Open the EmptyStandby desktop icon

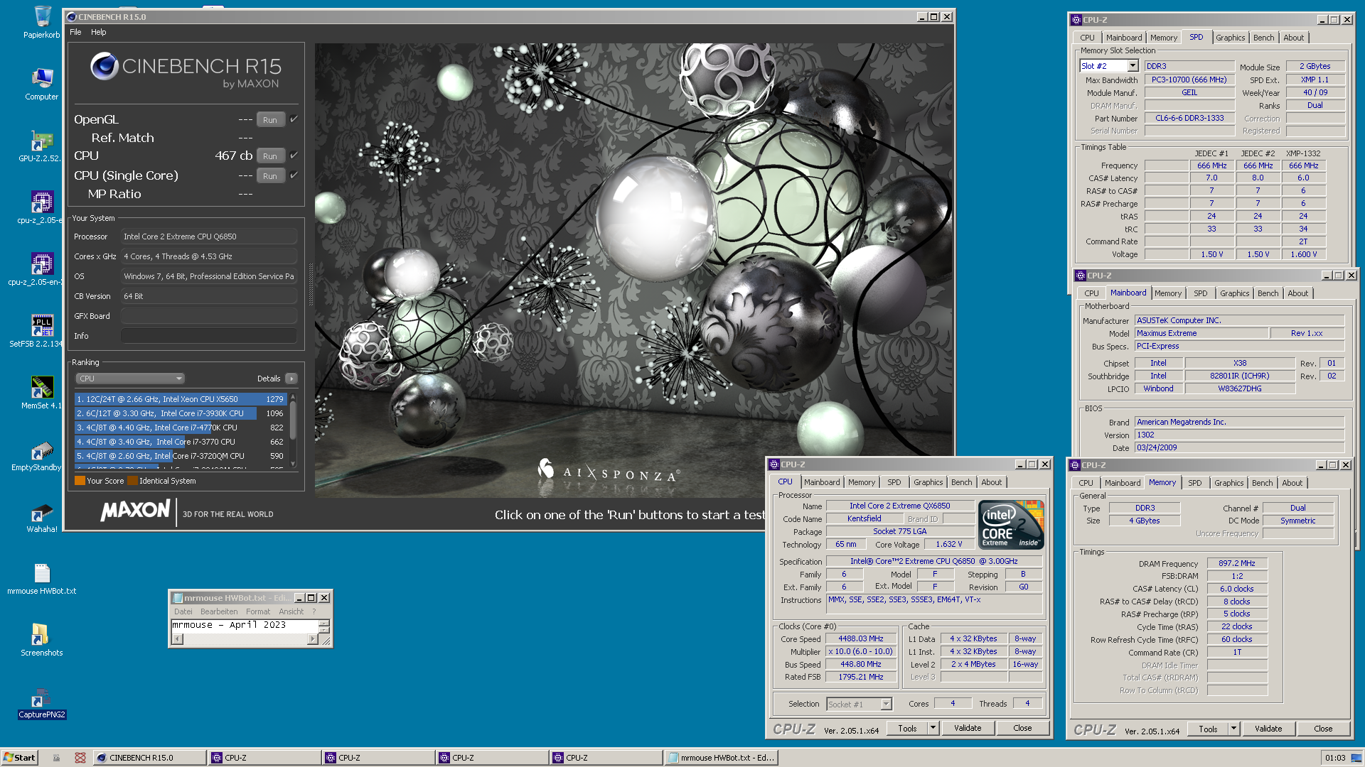(x=41, y=455)
